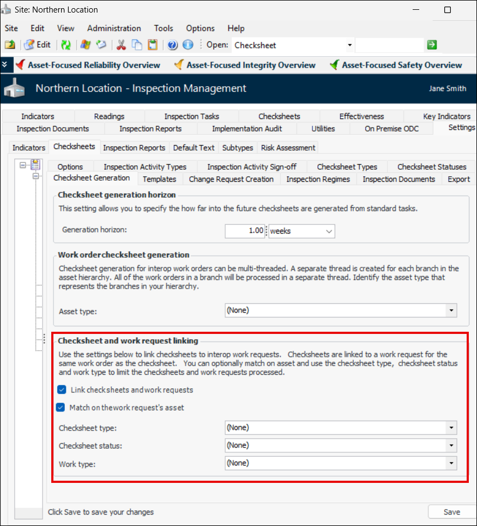Switch to Implementation Audit tab
Viewport: 477px width, 526px height.
click(247, 129)
